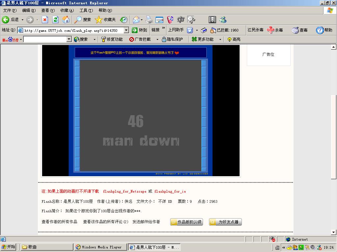This screenshot has width=337, height=252.
Task: Click the 帮助 question mark icon
Action: tap(324, 30)
